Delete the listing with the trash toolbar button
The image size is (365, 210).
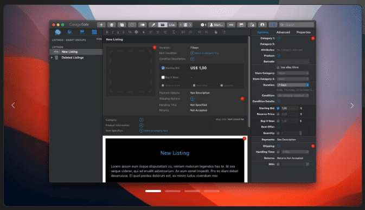click(x=112, y=25)
